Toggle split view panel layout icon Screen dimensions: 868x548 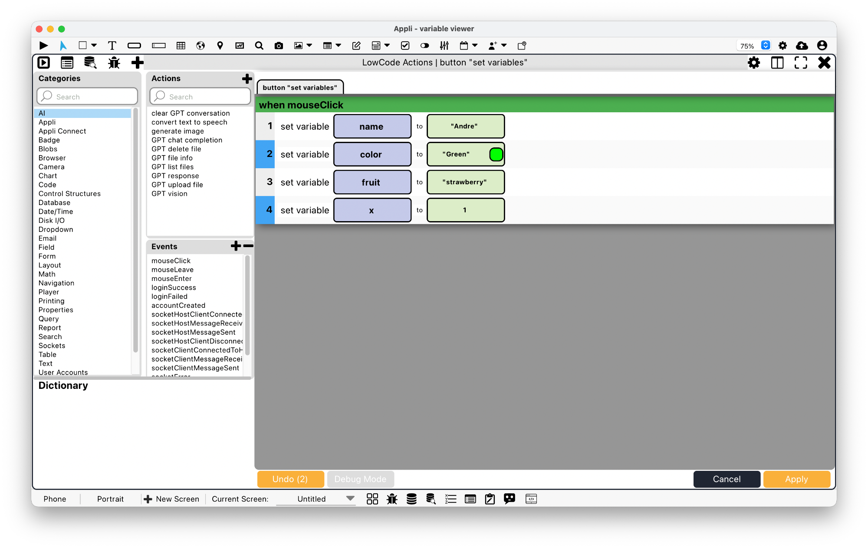777,63
